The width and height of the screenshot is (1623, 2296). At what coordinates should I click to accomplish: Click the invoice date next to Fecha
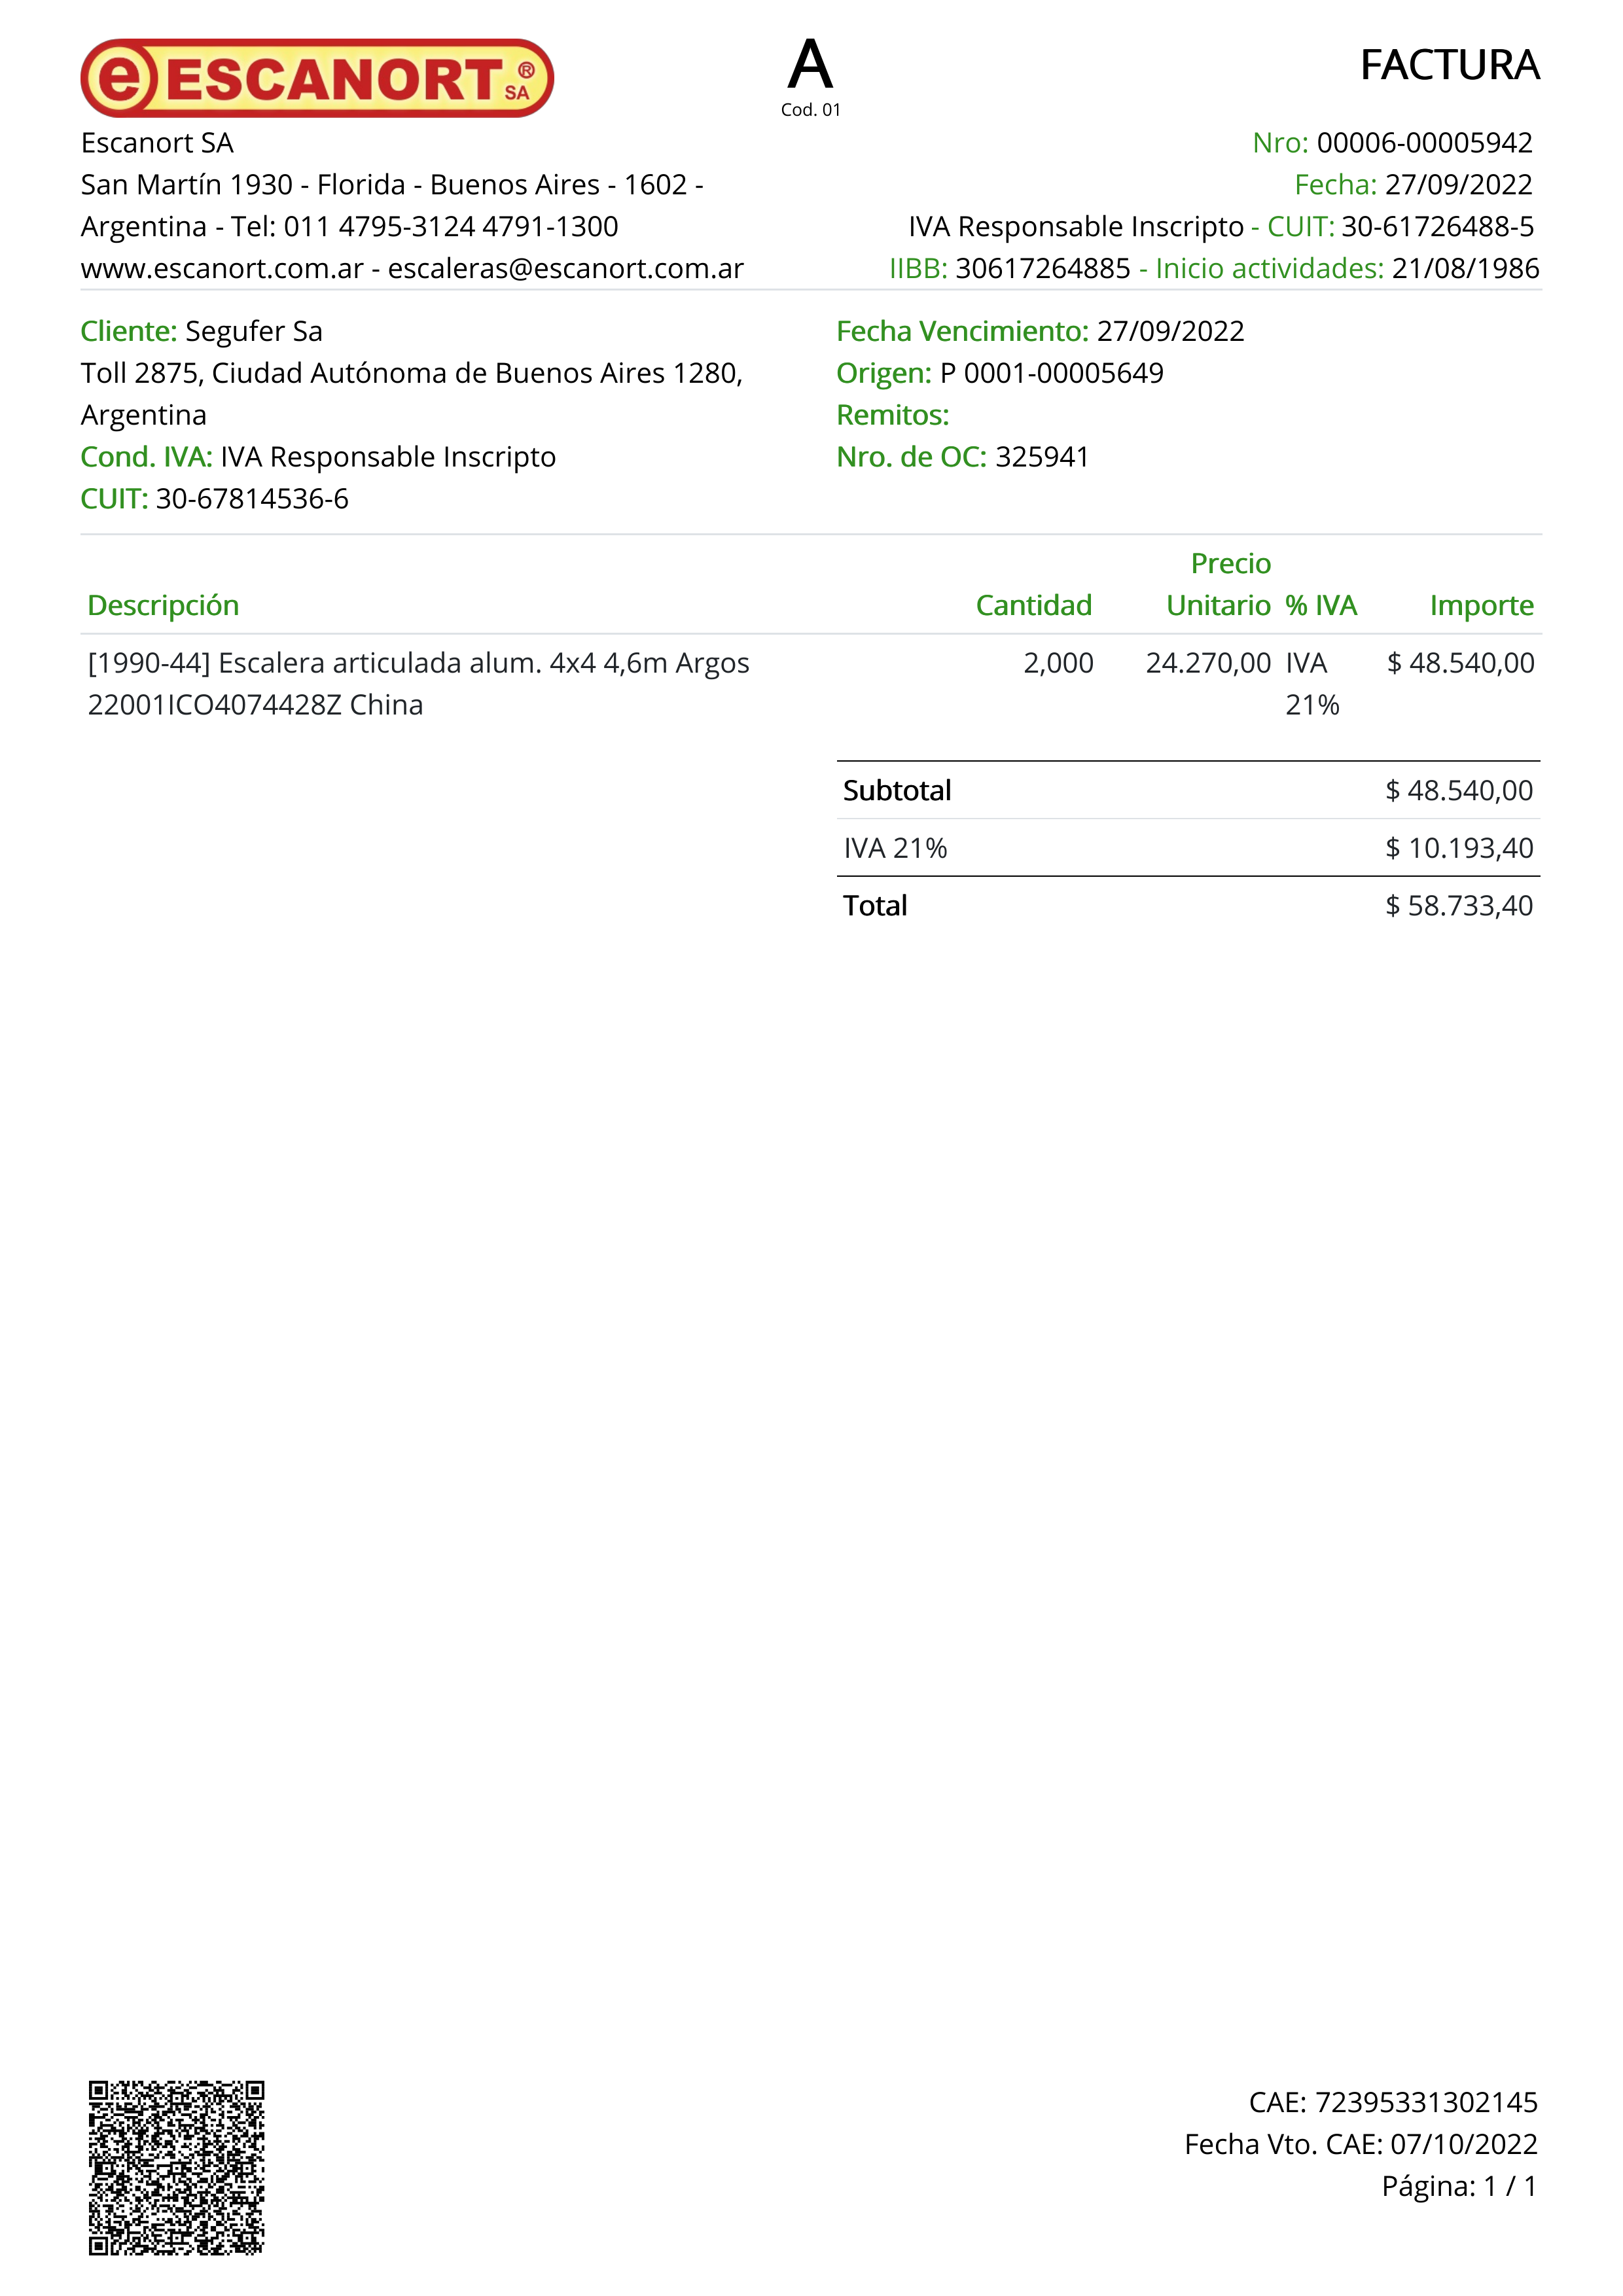point(1458,185)
